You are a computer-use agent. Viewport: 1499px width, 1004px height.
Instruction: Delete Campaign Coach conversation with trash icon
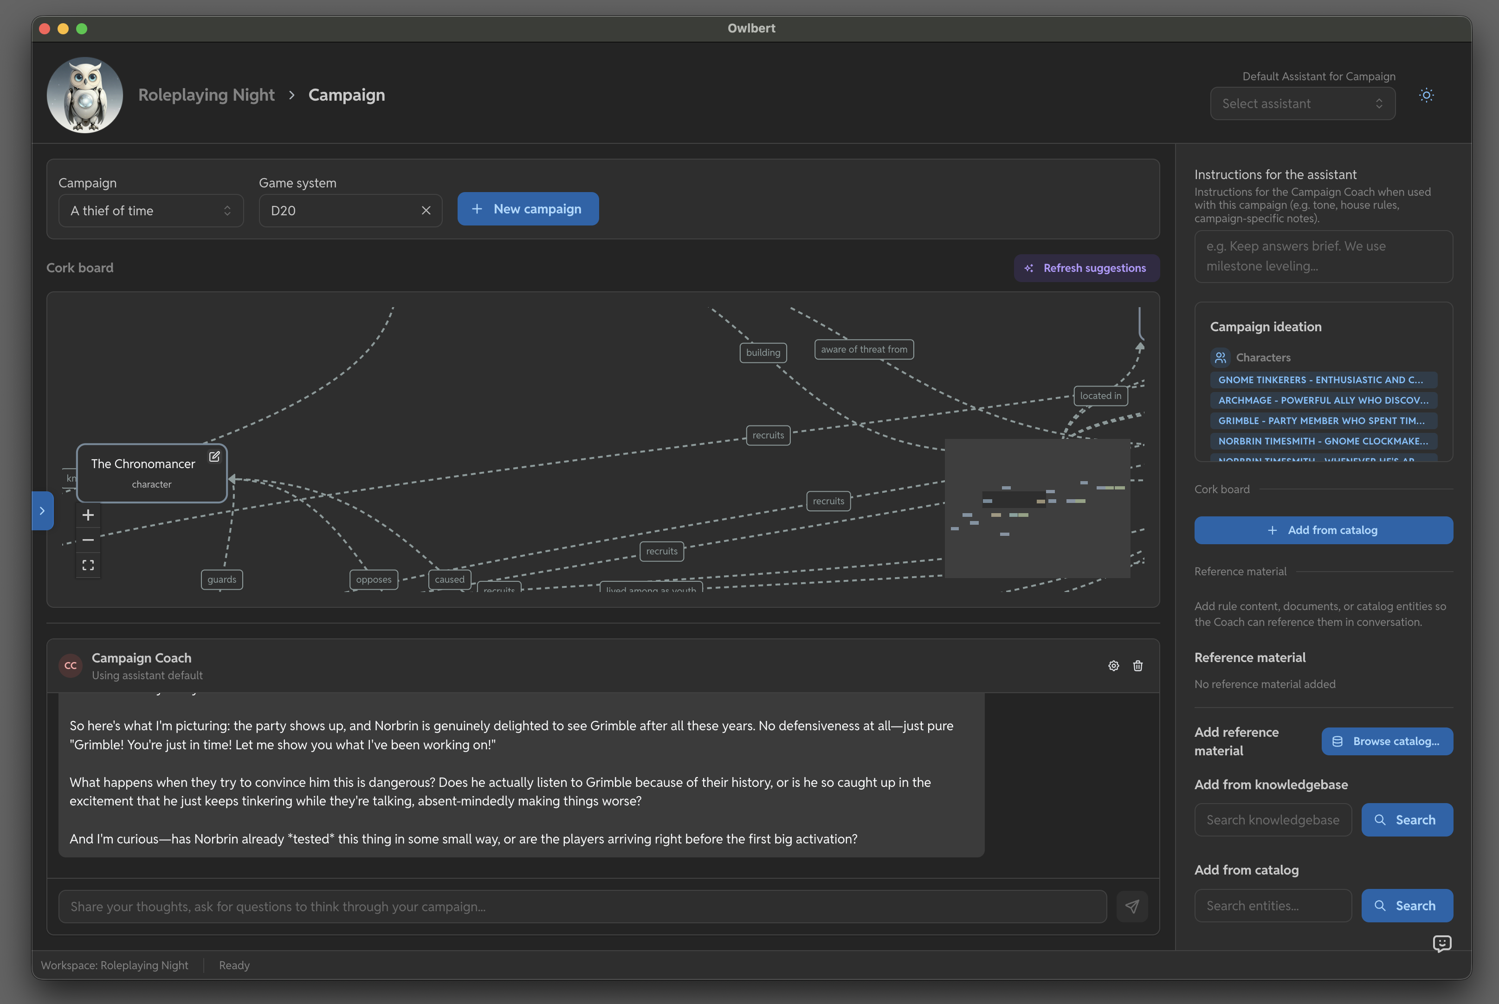[x=1138, y=666]
